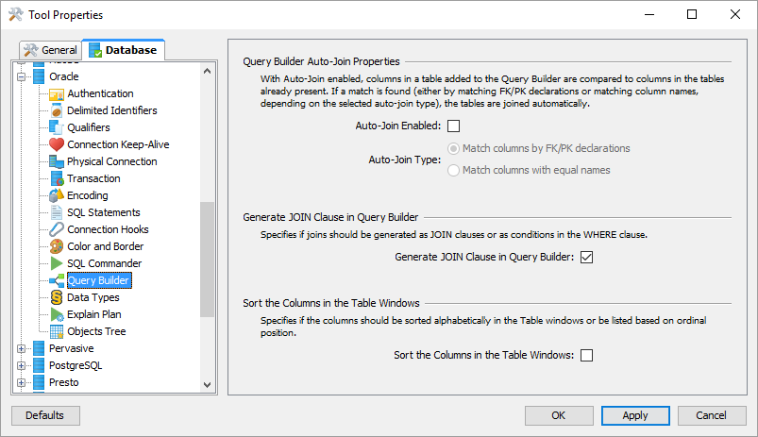Expand the Pervasive database node
Viewport: 758px width, 437px height.
coord(22,348)
